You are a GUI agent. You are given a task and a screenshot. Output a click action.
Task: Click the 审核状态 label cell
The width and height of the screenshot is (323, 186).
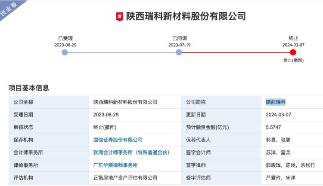(x=49, y=128)
